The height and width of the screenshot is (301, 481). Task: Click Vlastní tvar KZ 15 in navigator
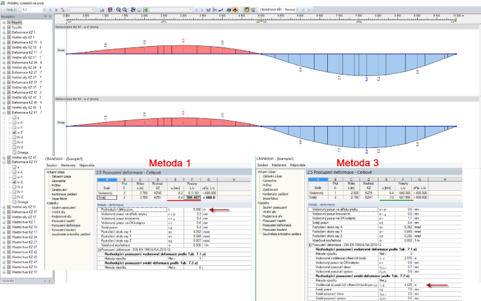click(x=24, y=227)
